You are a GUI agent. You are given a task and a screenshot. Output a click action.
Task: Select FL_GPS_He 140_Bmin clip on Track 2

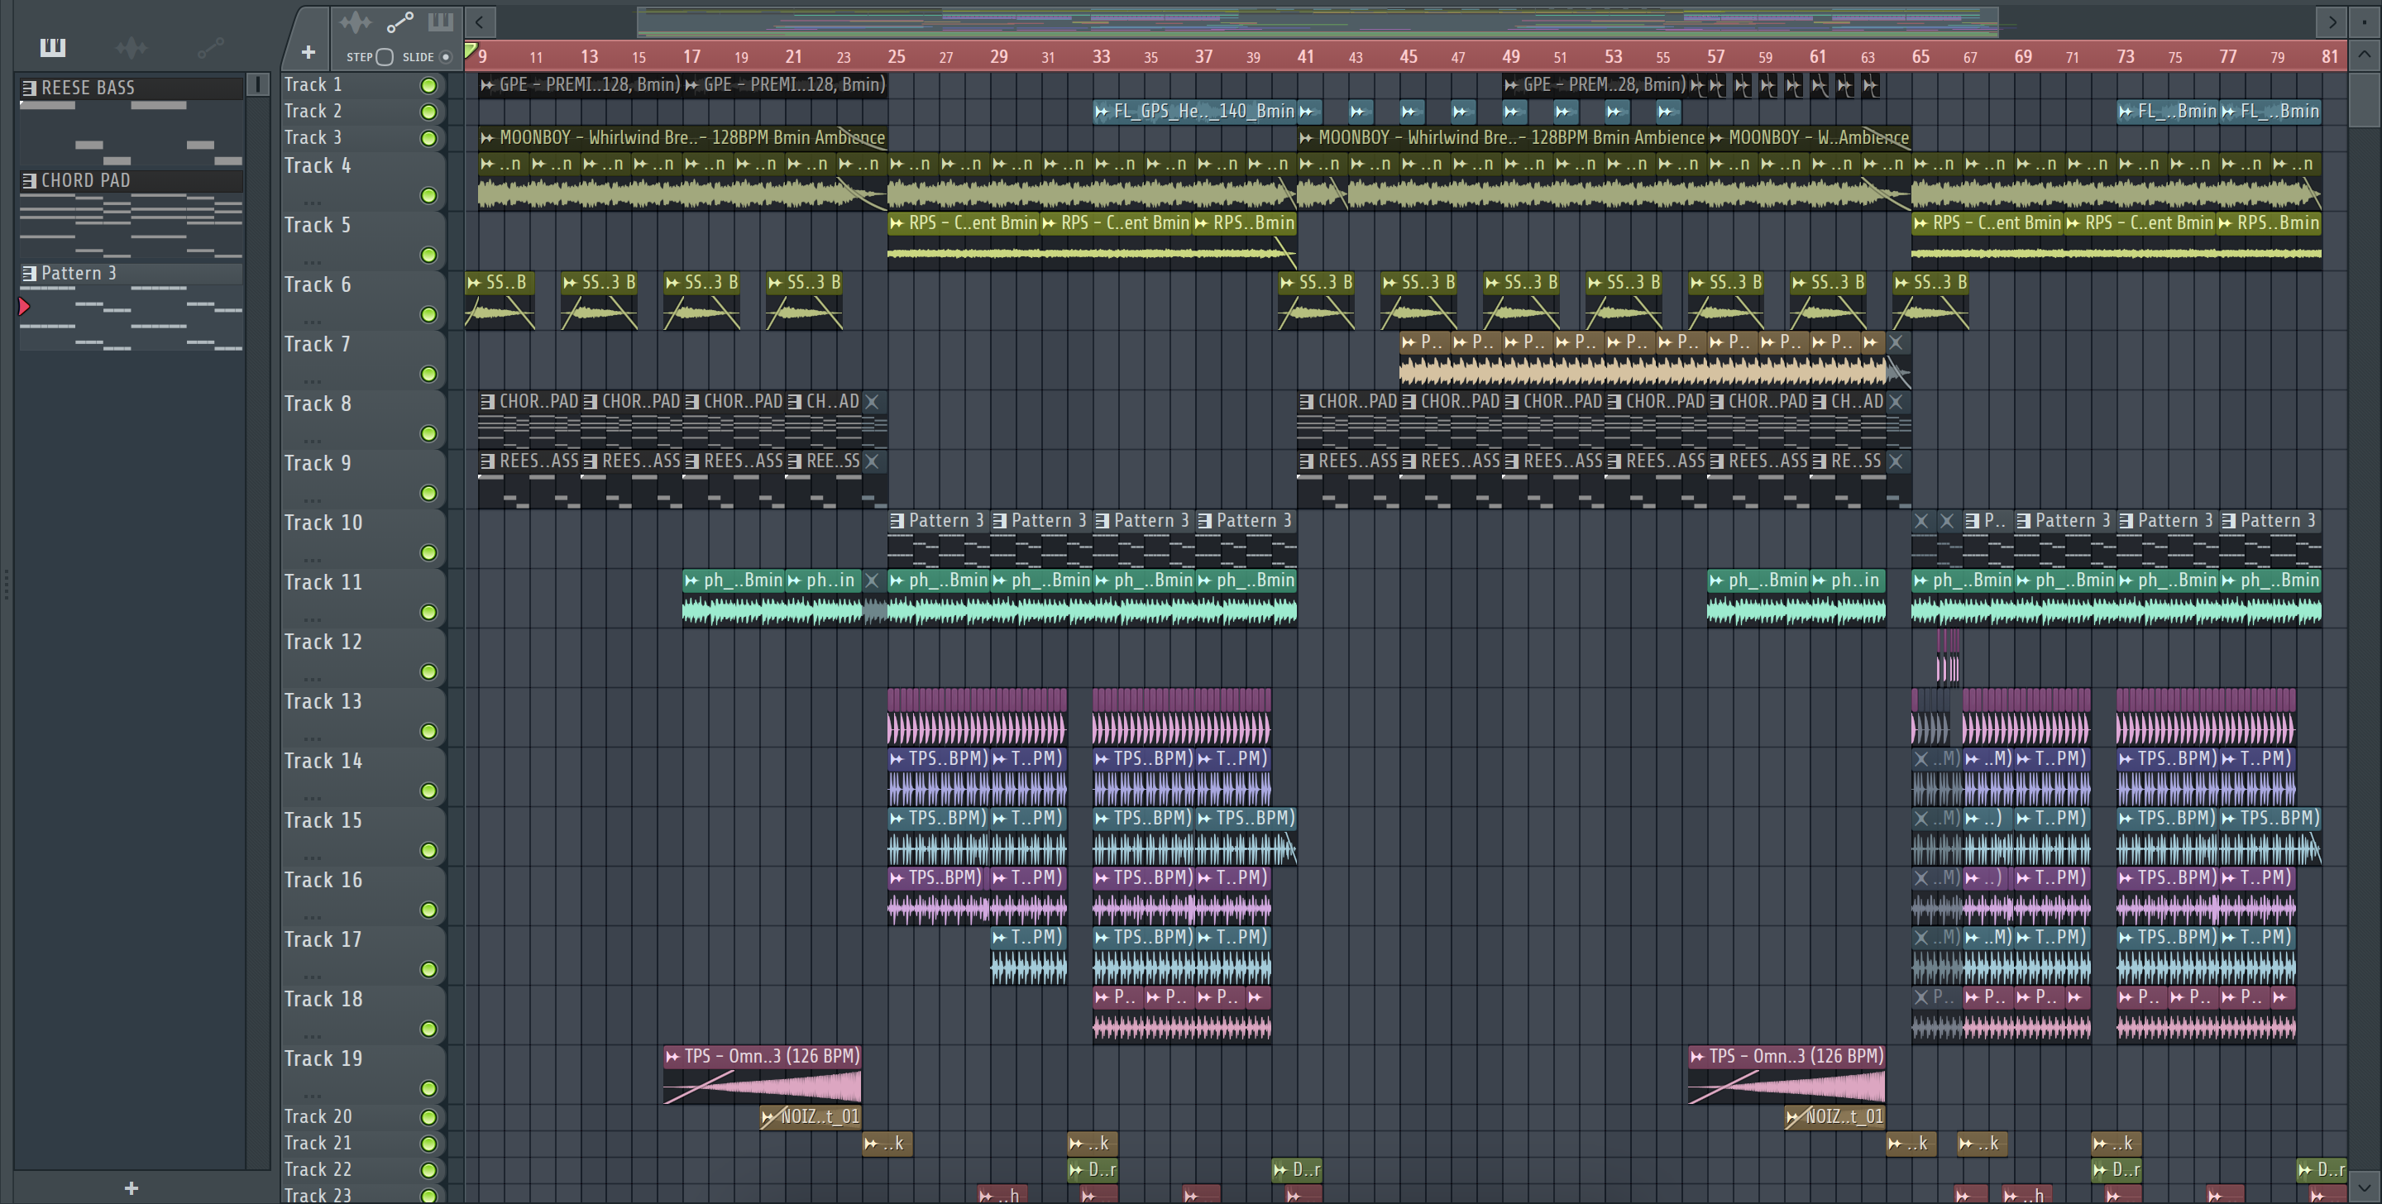point(1194,112)
